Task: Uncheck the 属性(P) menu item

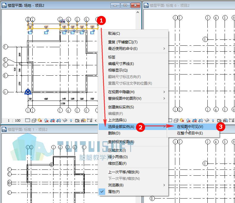Action: [133, 192]
